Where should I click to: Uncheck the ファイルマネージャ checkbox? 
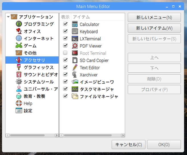click(65, 96)
